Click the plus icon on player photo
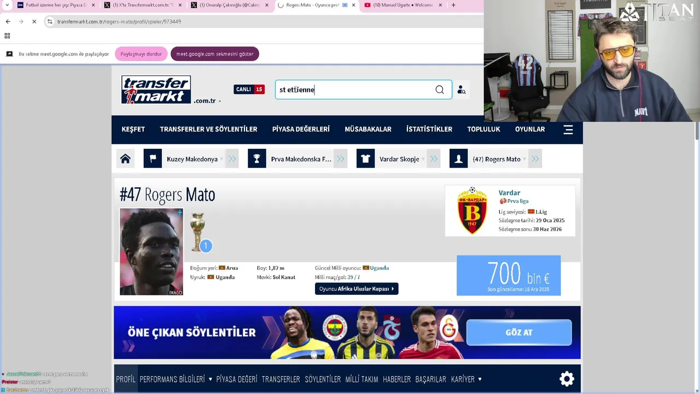The width and height of the screenshot is (700, 394). click(179, 212)
